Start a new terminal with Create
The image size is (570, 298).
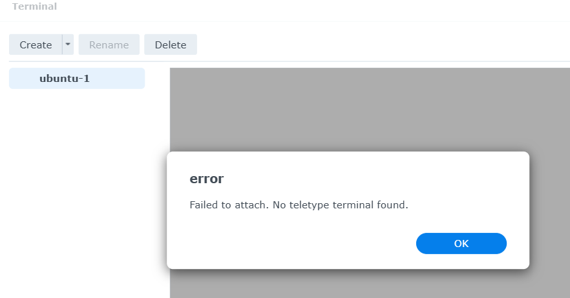[36, 45]
